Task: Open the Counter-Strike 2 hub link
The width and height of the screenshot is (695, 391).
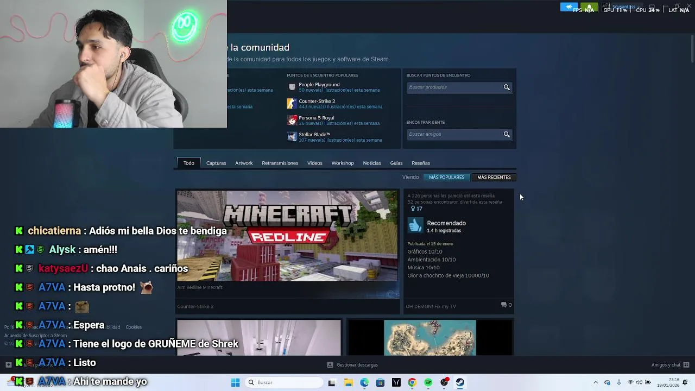Action: [x=317, y=101]
